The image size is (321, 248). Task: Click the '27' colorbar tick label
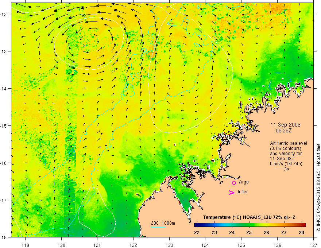[284, 232]
